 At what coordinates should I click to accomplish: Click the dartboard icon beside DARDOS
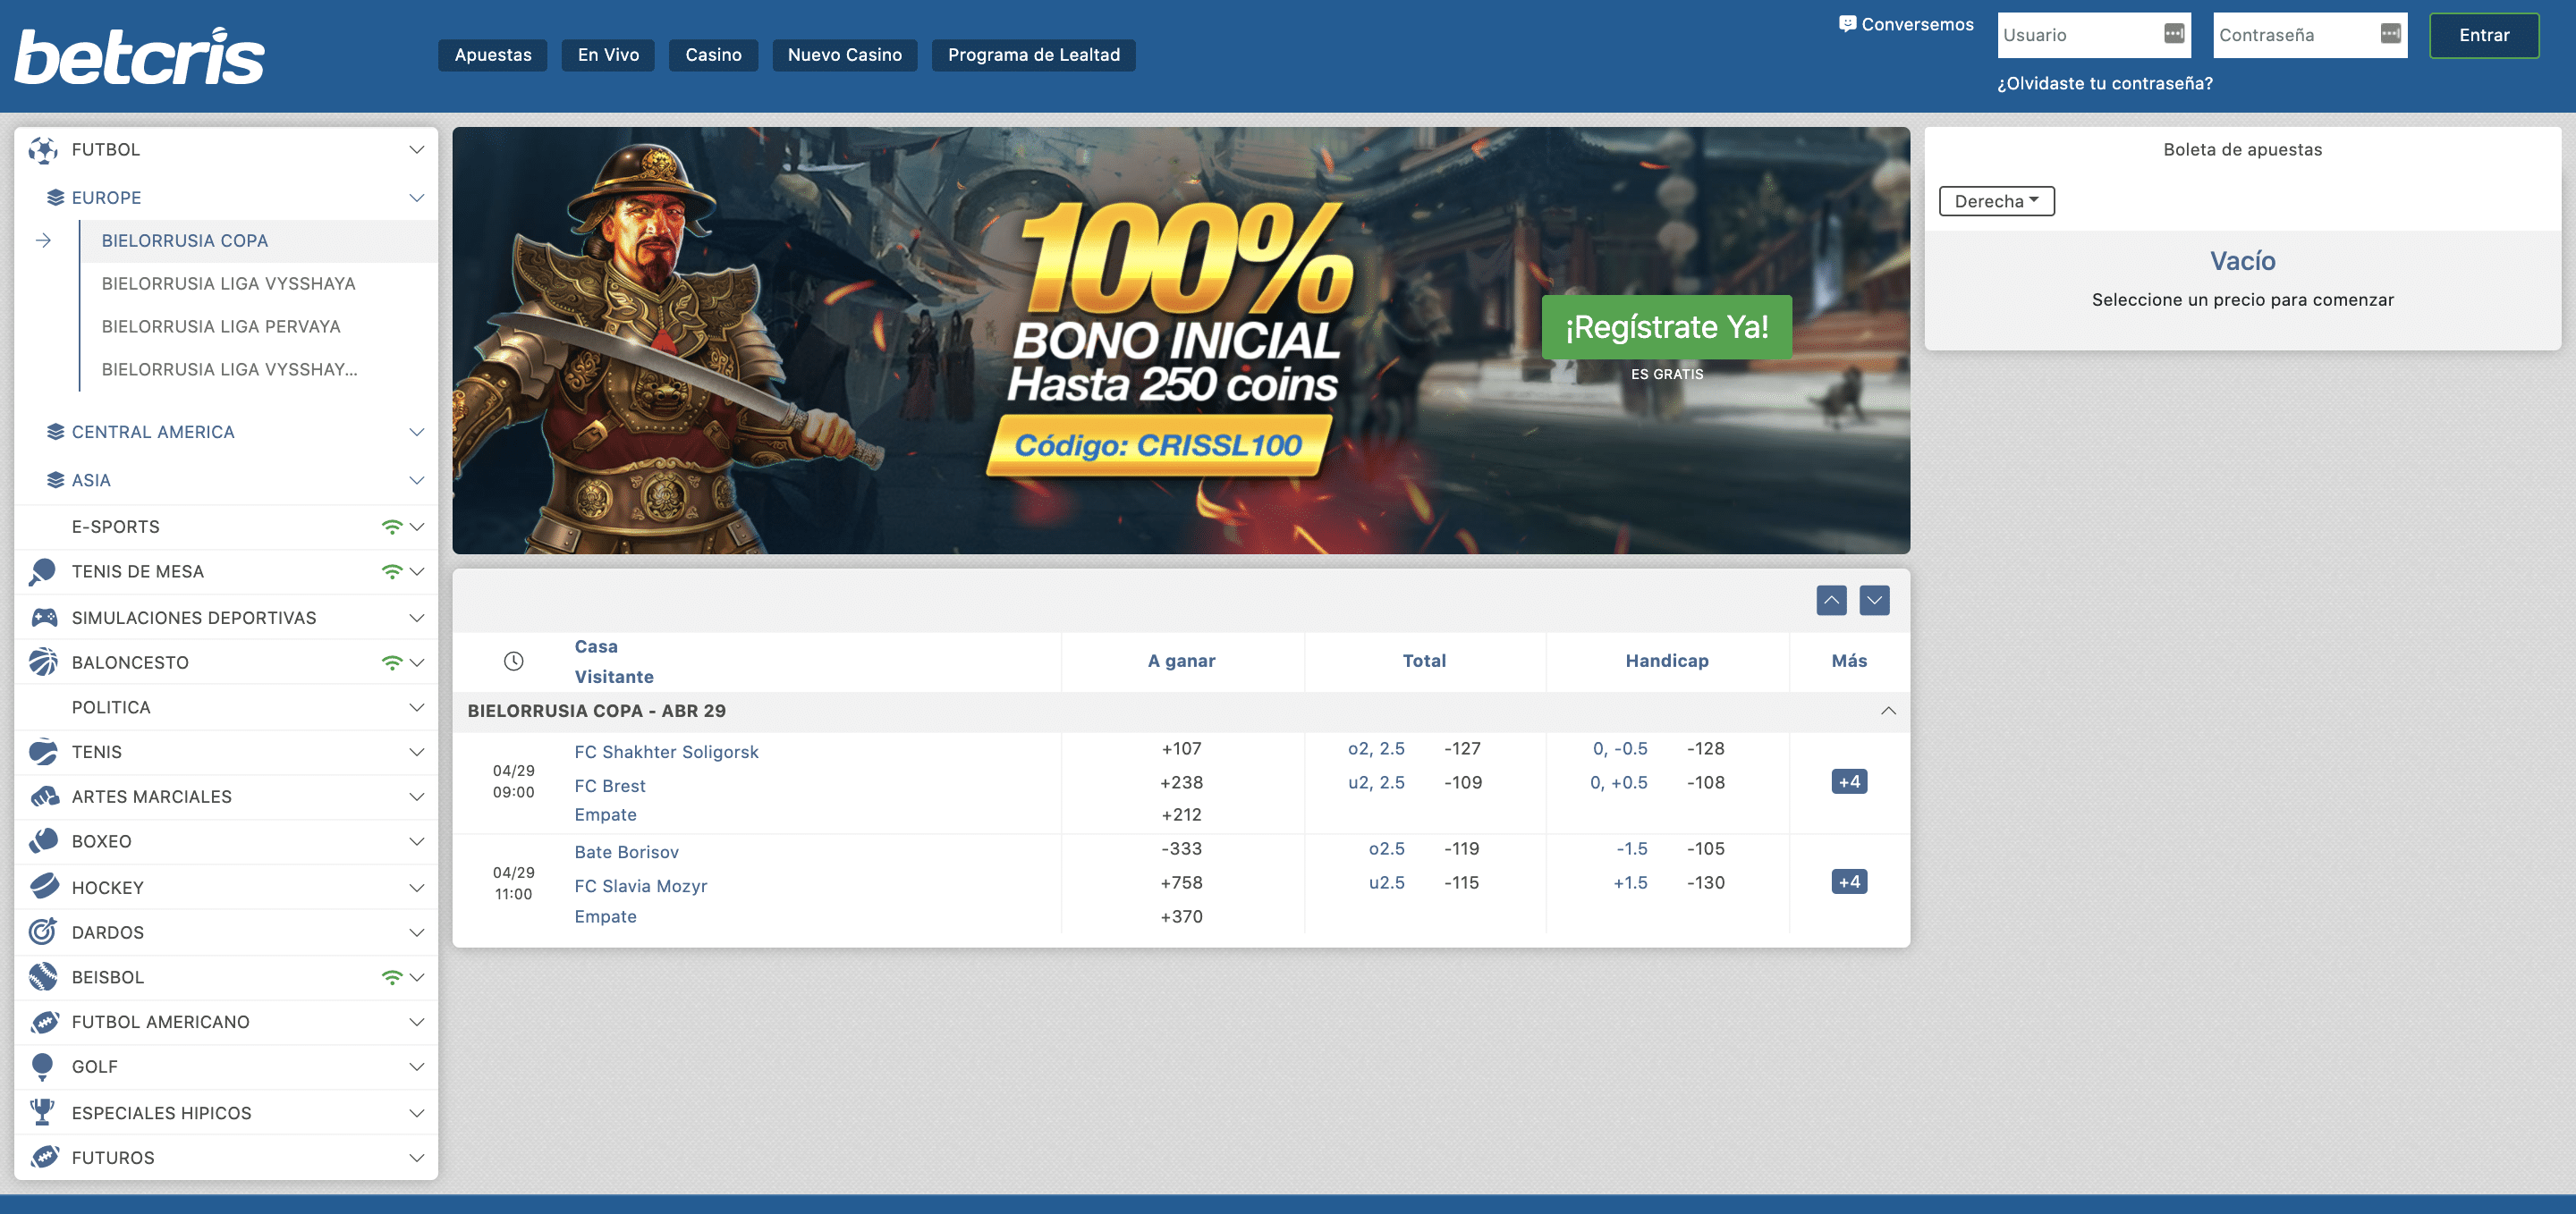tap(43, 932)
